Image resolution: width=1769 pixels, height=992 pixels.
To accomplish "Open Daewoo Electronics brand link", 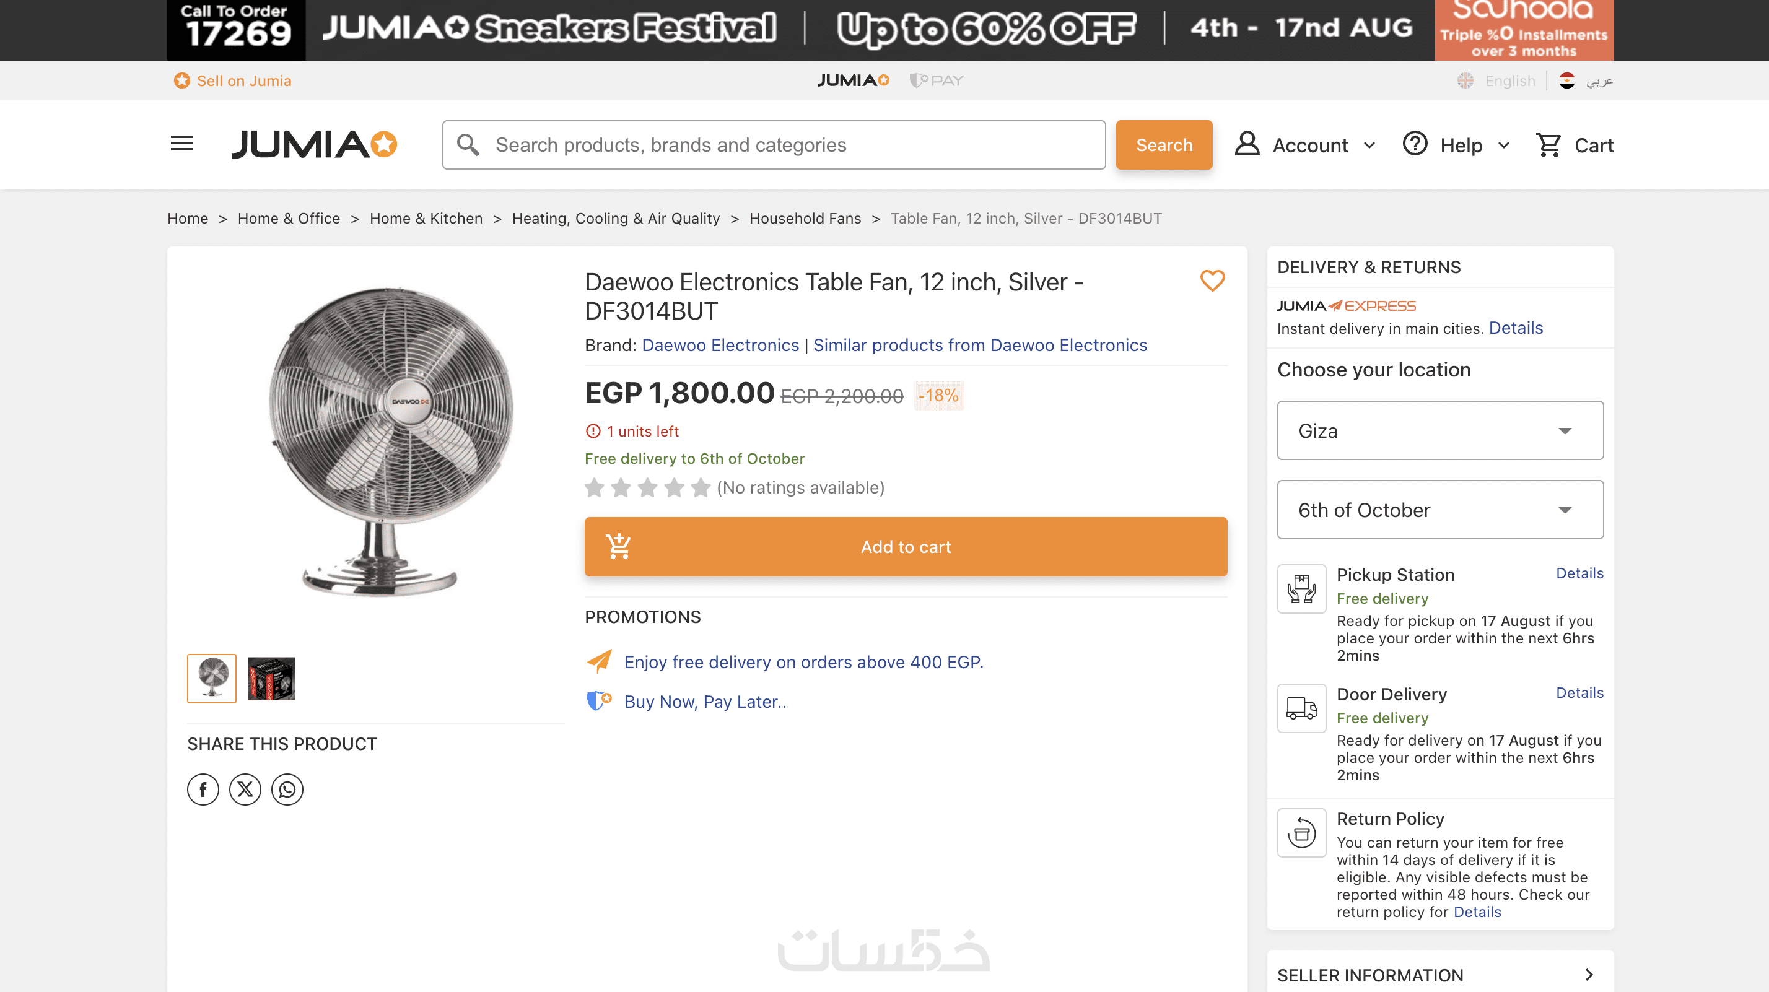I will coord(720,346).
